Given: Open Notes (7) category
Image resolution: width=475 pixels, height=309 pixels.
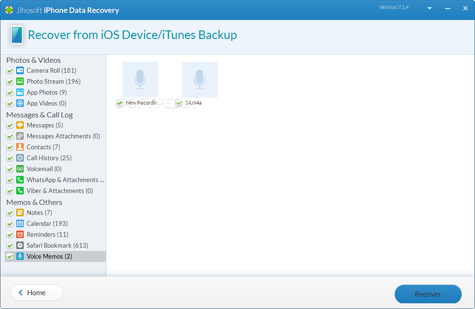Looking at the screenshot, I should pos(39,212).
